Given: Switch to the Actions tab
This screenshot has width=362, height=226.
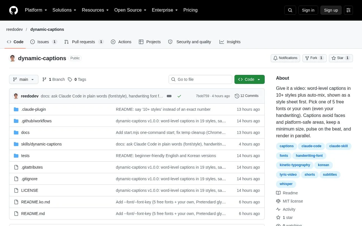Looking at the screenshot, I should pyautogui.click(x=121, y=42).
